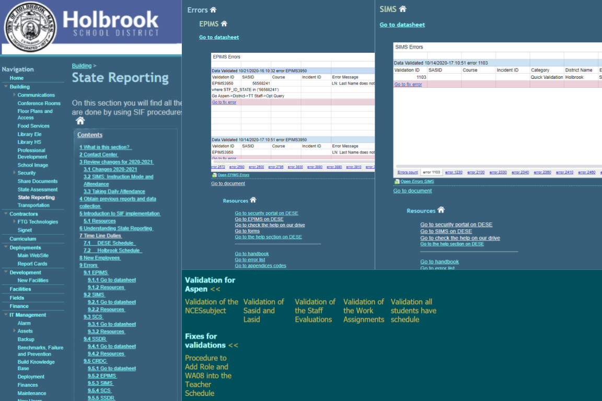Click the home icon beside SIMS Resources heading
This screenshot has height=401, width=602.
tap(441, 210)
